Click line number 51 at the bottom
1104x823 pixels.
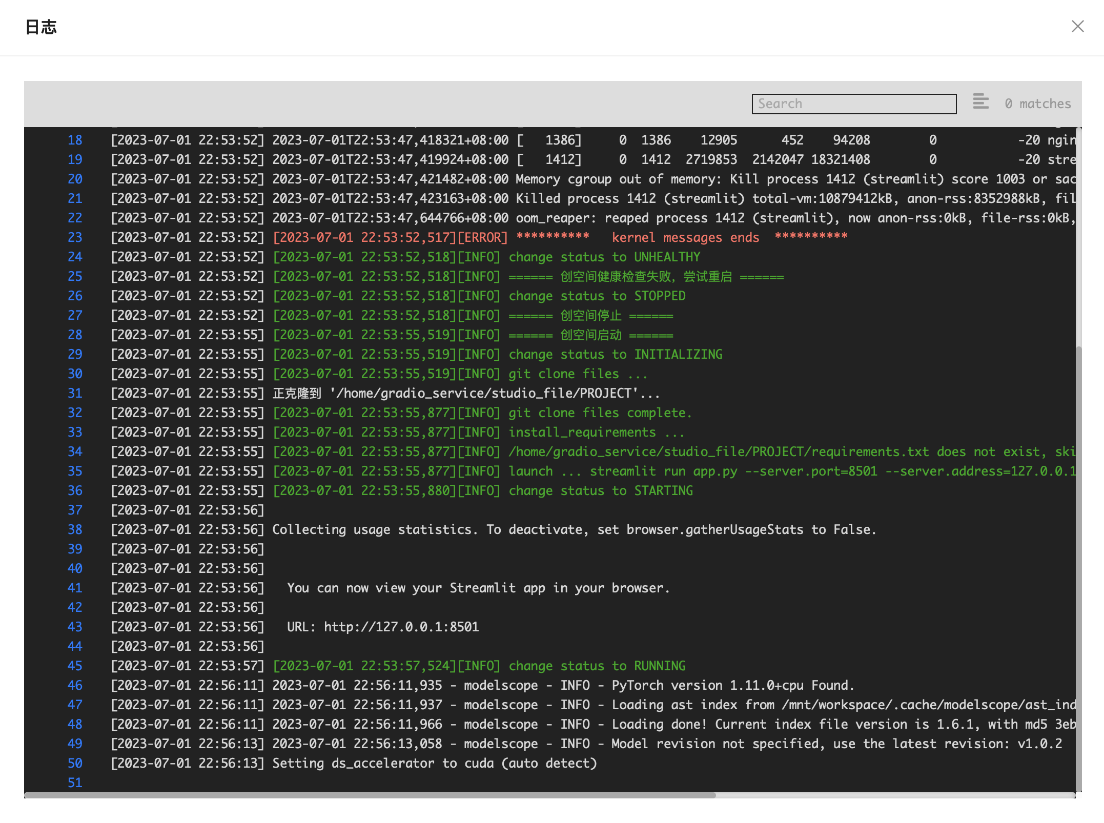75,783
